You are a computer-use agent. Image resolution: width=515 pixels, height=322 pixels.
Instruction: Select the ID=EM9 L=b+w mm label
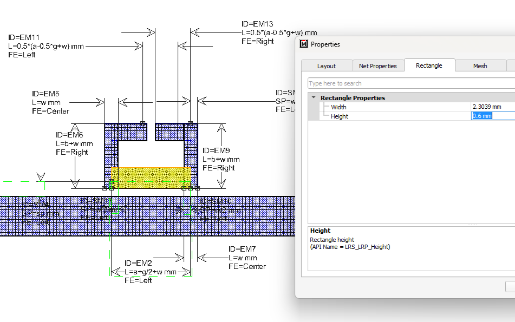click(221, 159)
